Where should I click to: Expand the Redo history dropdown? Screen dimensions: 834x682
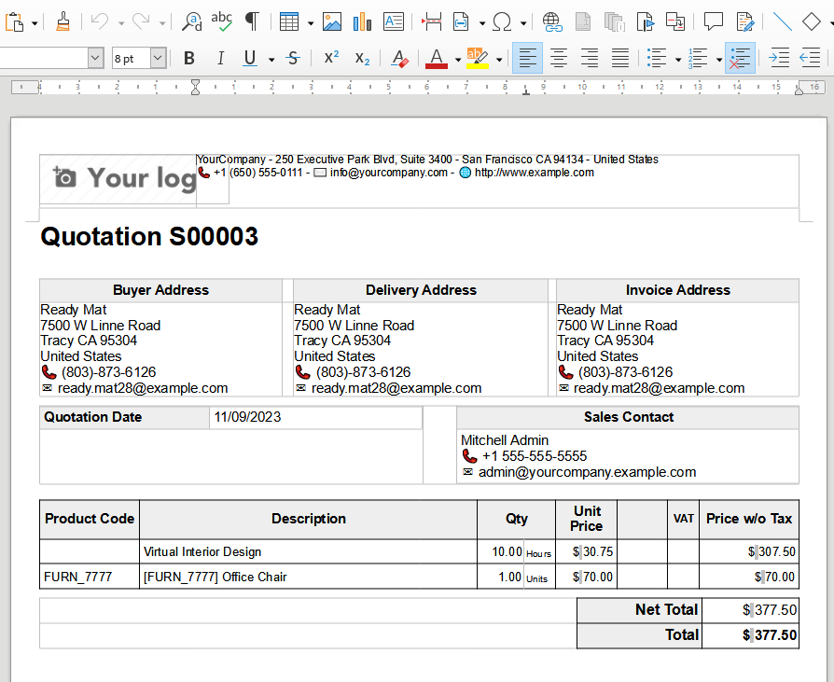click(162, 23)
